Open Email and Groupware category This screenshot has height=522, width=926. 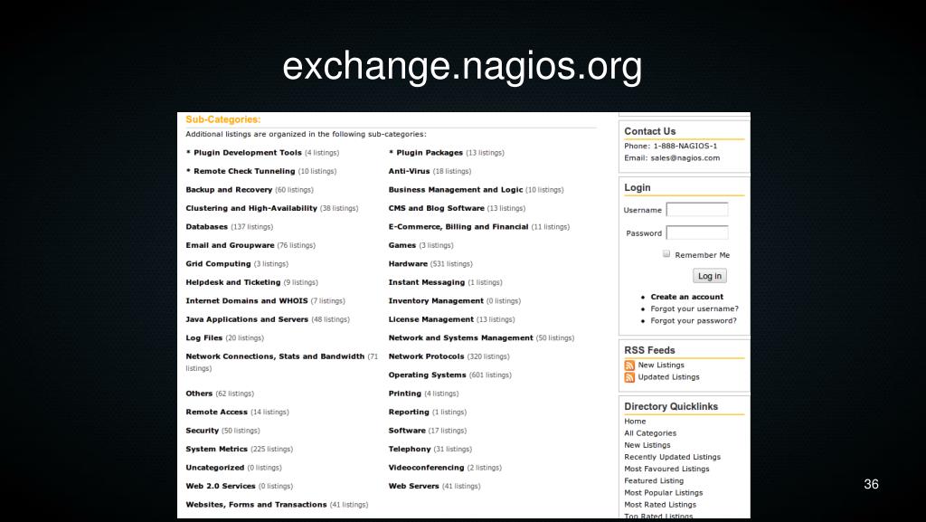click(230, 246)
